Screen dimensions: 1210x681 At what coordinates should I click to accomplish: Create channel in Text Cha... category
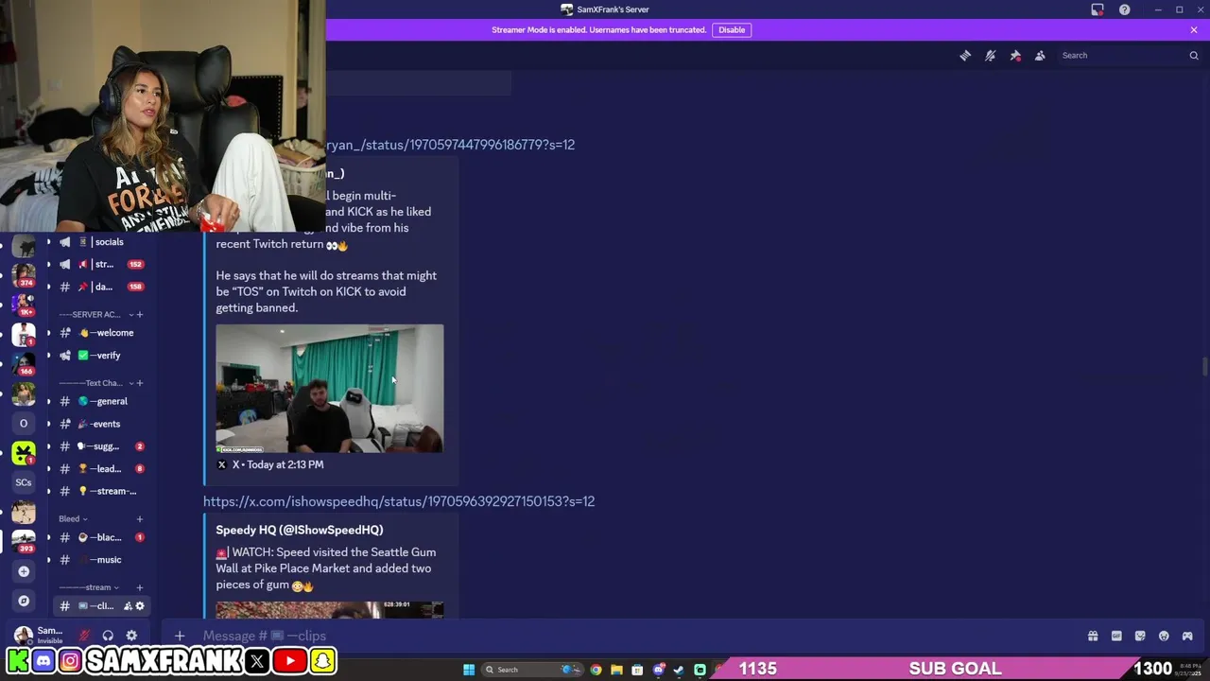[x=140, y=383]
